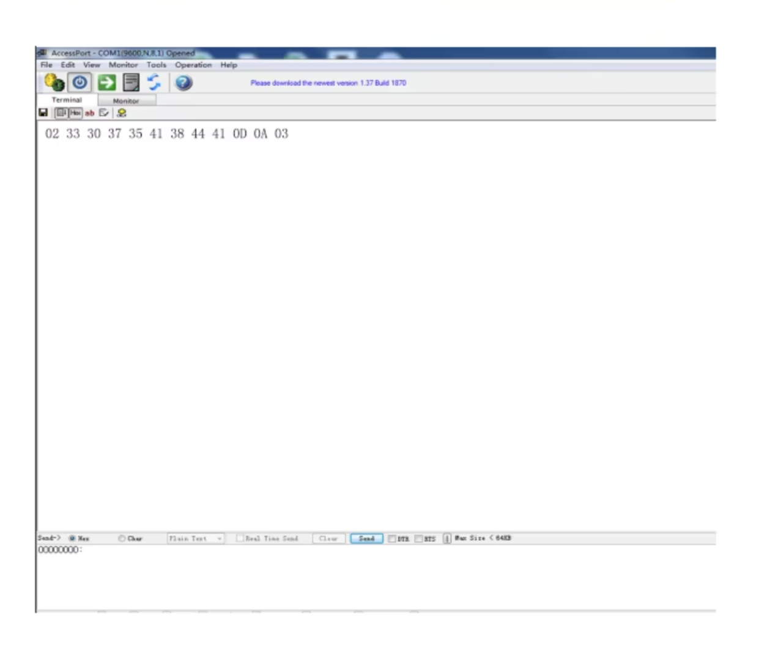775x660 pixels.
Task: Enable the RTS checkbox
Action: [x=419, y=538]
